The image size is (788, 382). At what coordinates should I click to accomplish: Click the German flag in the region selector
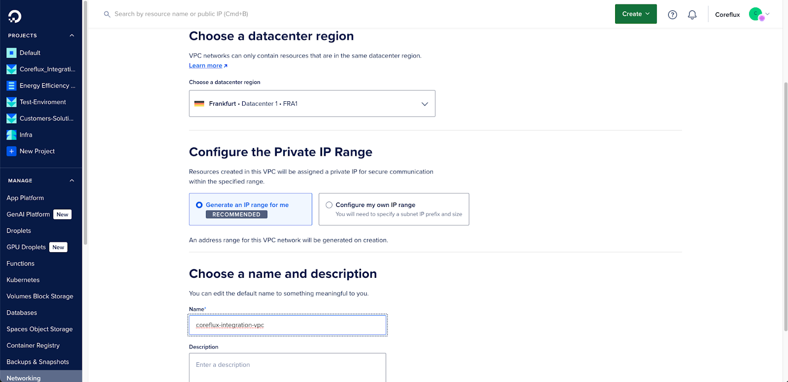point(199,103)
